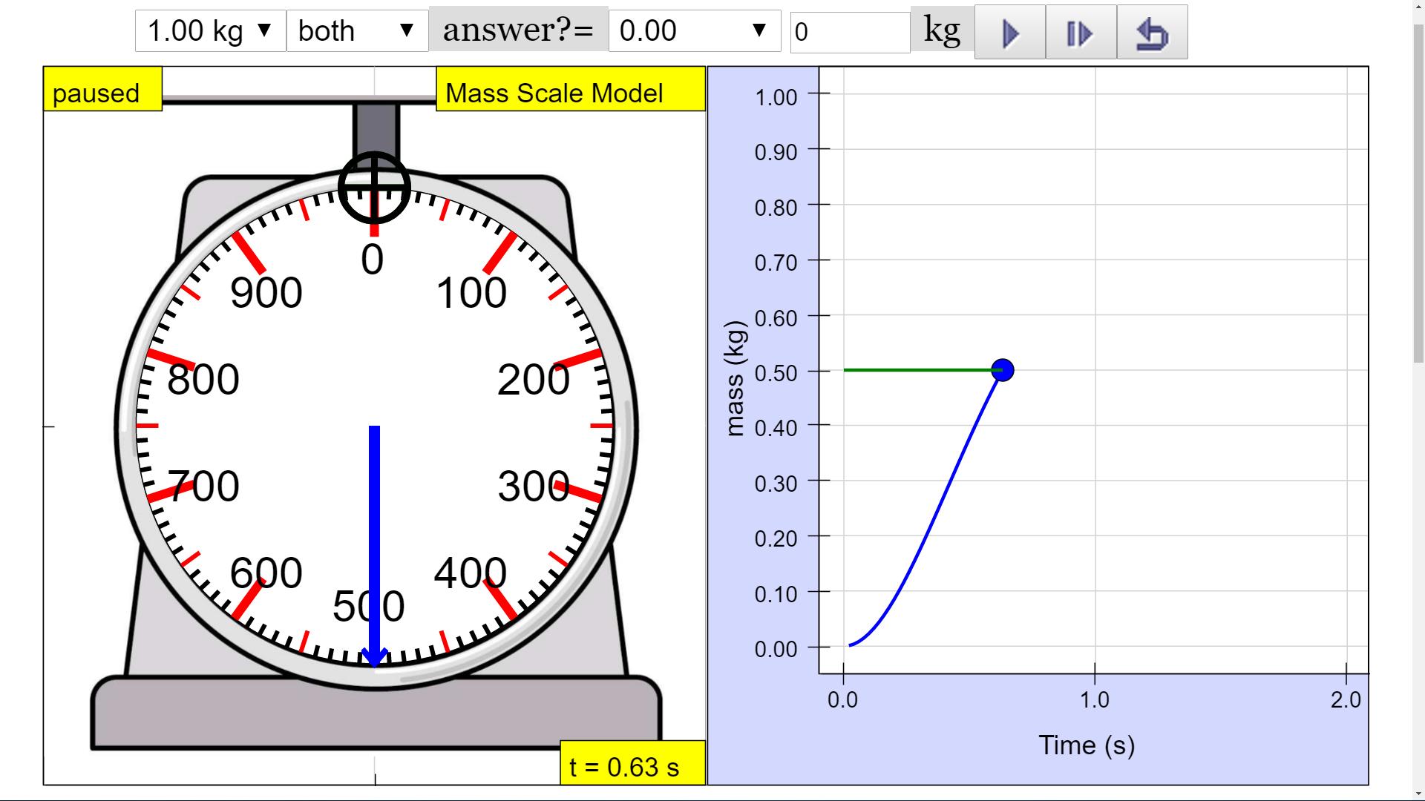Click the 400 mark on the dial
Viewport: 1425px width, 801px height.
coord(471,573)
